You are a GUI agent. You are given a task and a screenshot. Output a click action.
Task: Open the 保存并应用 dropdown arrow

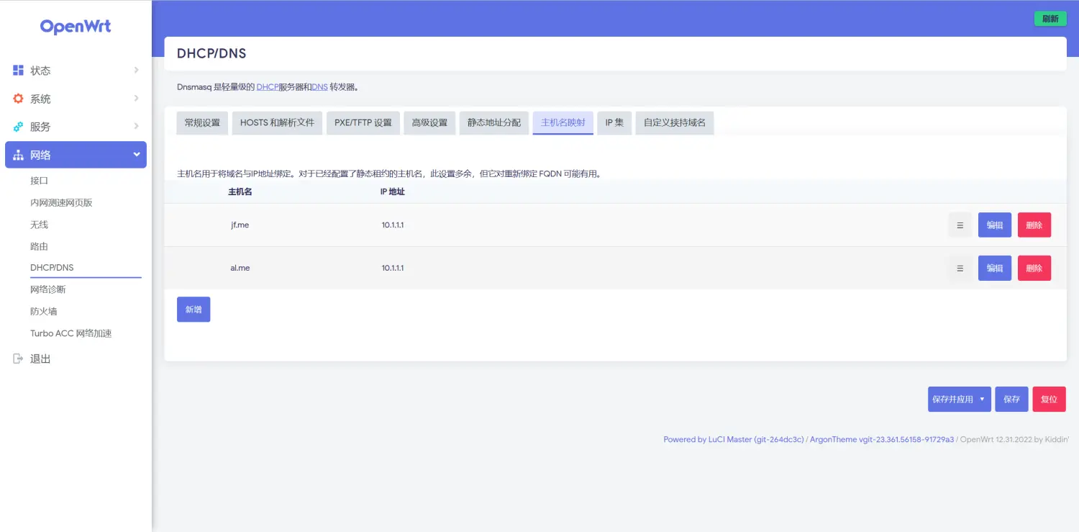(981, 399)
